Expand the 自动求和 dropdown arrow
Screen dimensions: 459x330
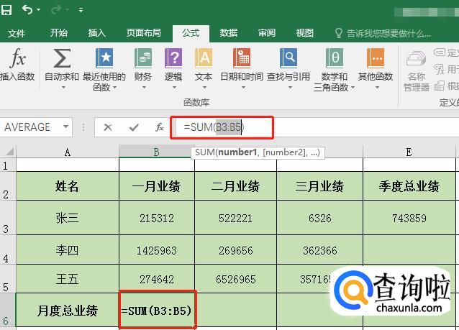pyautogui.click(x=63, y=88)
